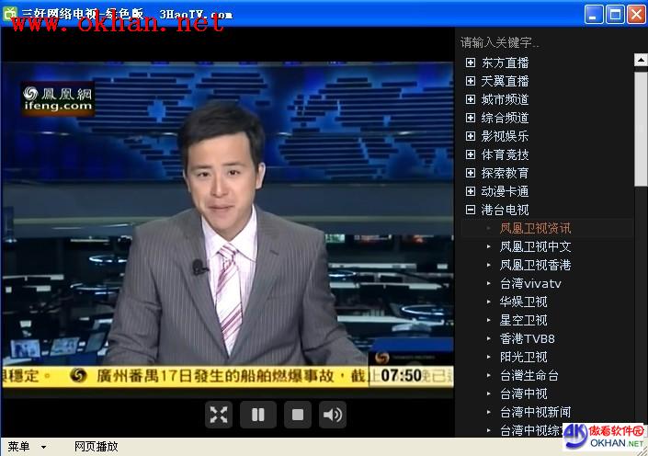Select channel 台湾vivatv

coord(530,283)
